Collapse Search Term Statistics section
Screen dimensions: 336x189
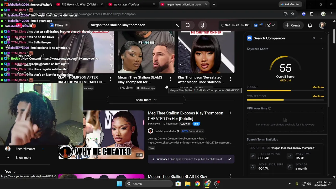(323, 139)
